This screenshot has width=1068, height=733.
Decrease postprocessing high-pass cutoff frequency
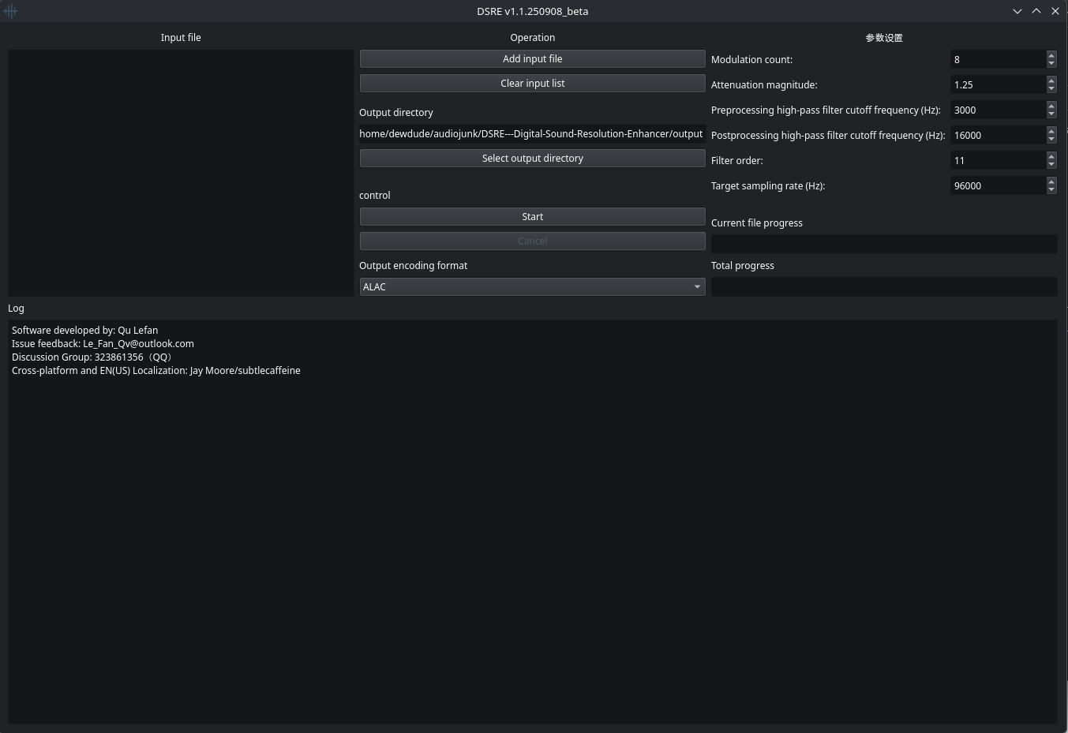(1051, 139)
